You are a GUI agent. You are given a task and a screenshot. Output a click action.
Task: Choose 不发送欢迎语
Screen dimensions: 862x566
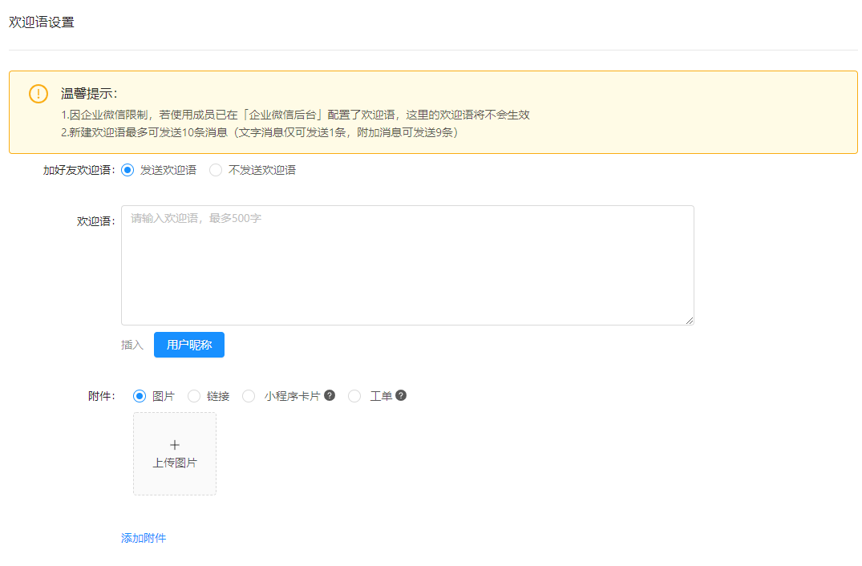215,169
